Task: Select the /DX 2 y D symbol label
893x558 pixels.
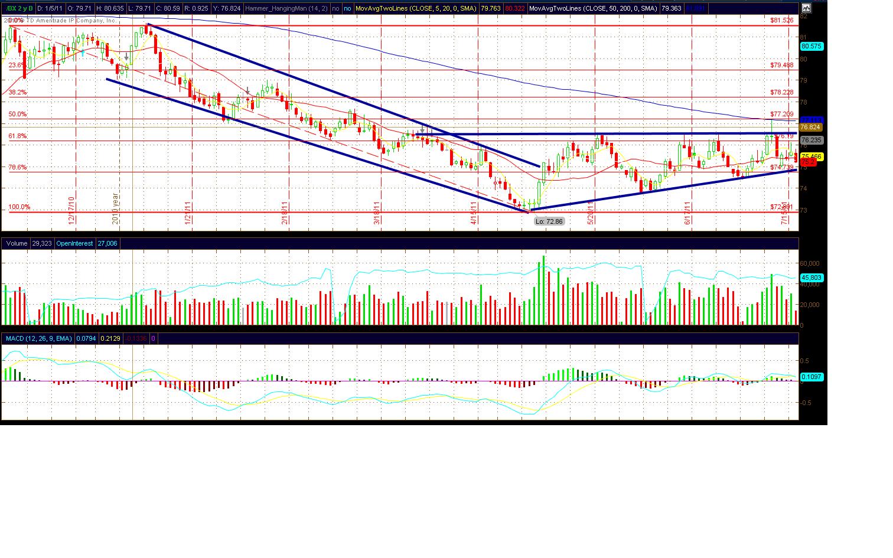Action: click(19, 9)
